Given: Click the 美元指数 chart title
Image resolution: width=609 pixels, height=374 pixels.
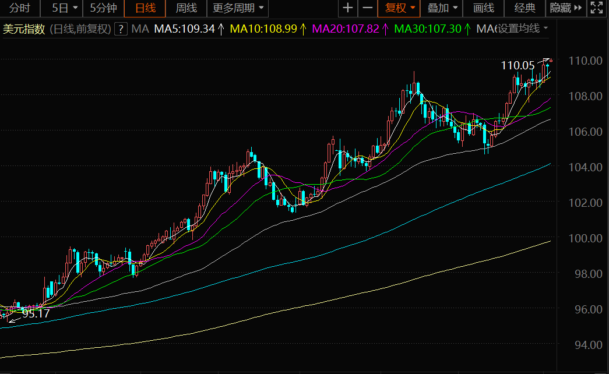Looking at the screenshot, I should click(x=24, y=29).
